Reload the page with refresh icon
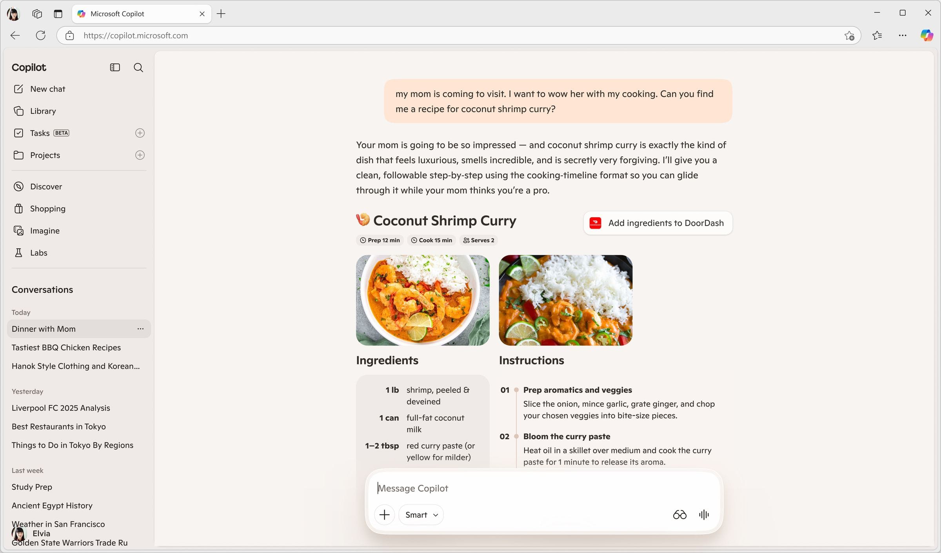The width and height of the screenshot is (941, 553). [x=41, y=35]
